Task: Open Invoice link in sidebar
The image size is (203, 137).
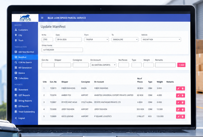Action: point(22,73)
